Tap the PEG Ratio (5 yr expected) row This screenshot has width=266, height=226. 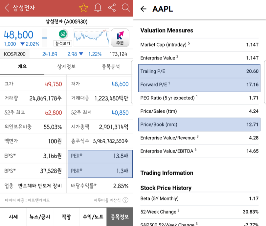199,98
